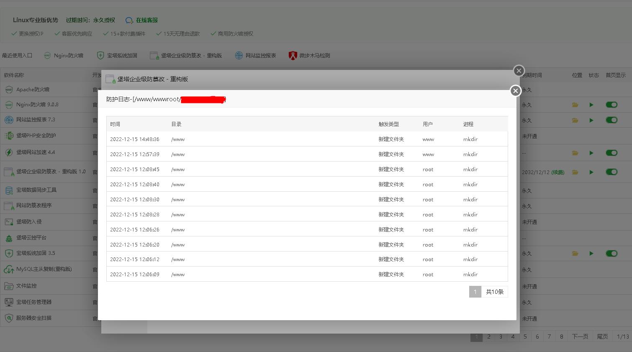Viewport: 632px width, 352px height.
Task: Open 网站监控报表 shortcut in recent entries
Action: pyautogui.click(x=255, y=55)
